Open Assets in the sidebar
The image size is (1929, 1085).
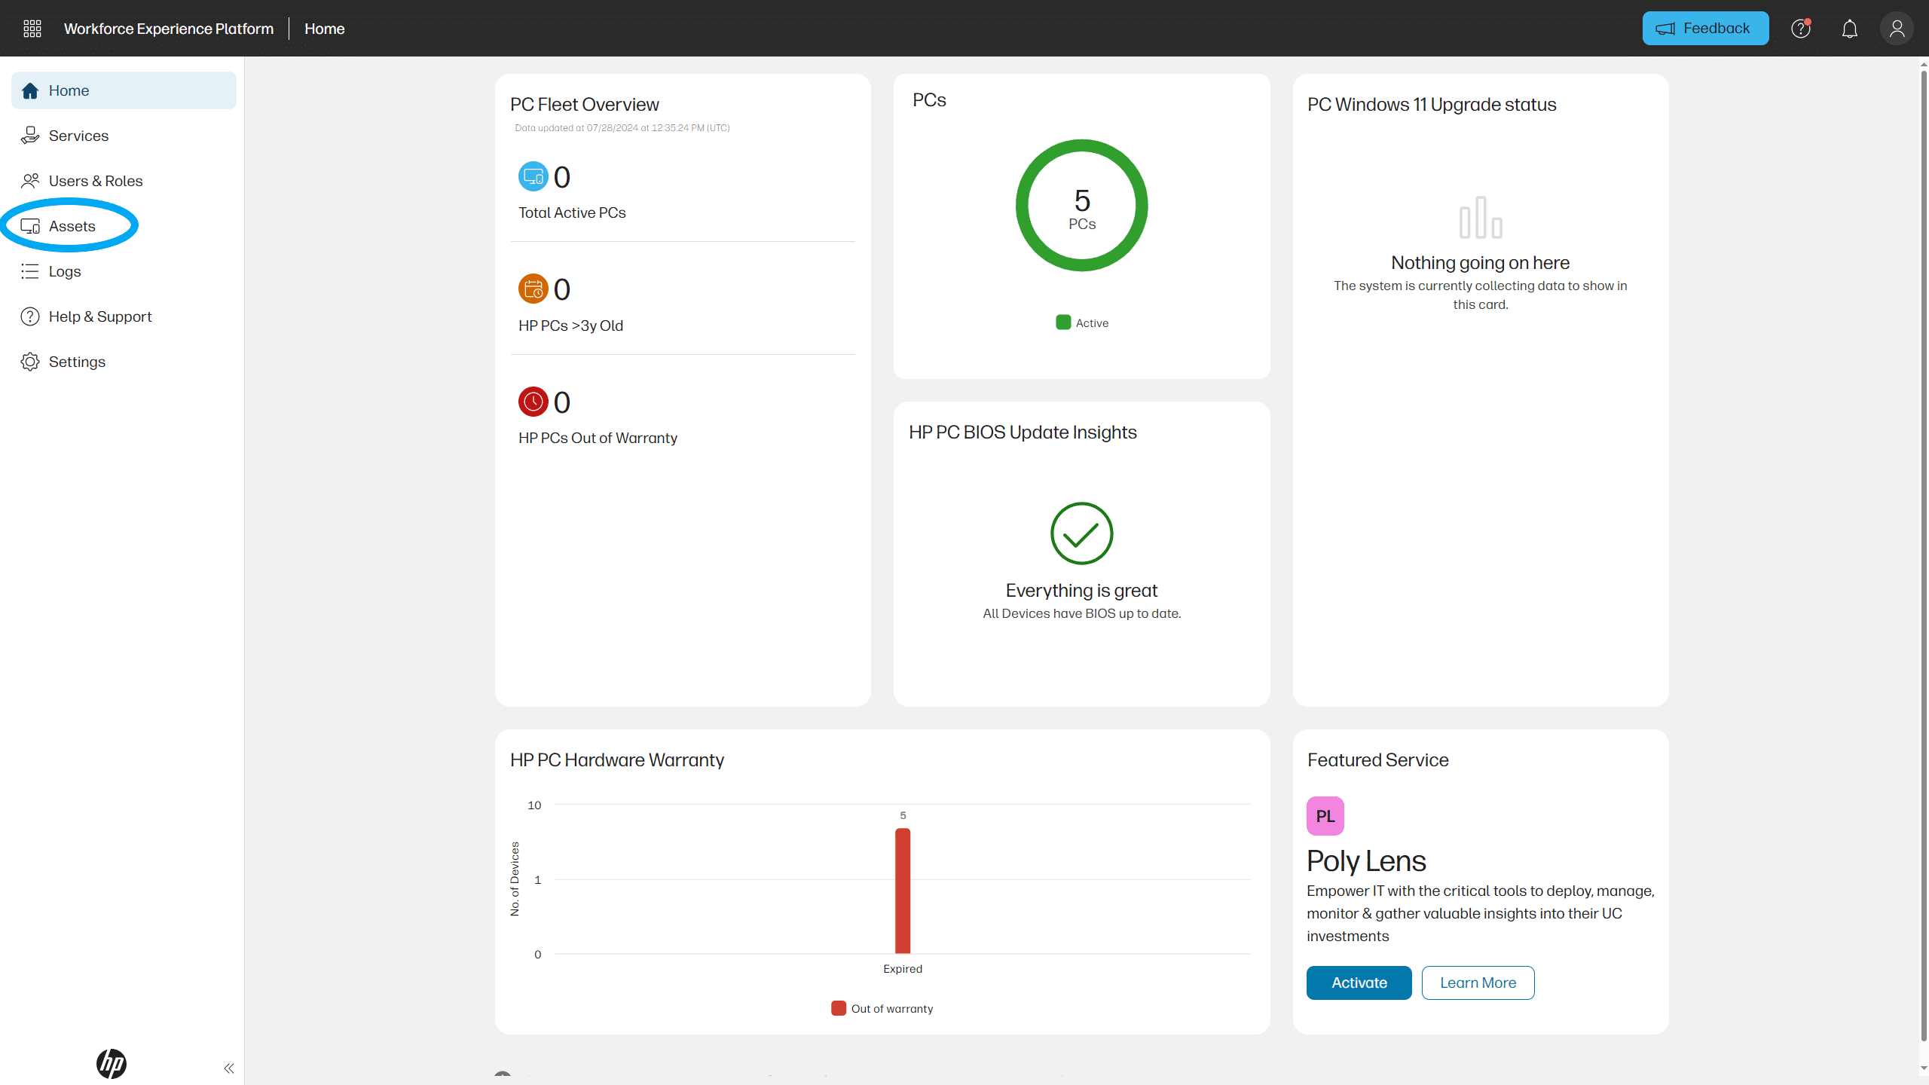point(72,226)
